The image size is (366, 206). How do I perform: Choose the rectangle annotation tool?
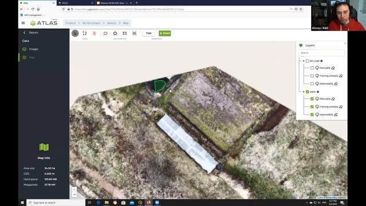coord(125,33)
